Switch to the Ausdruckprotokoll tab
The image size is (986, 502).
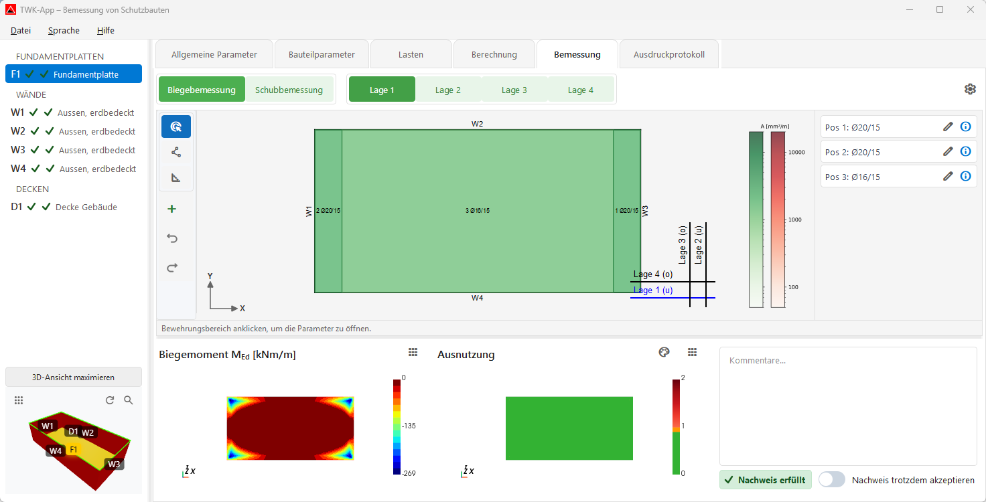pos(668,54)
